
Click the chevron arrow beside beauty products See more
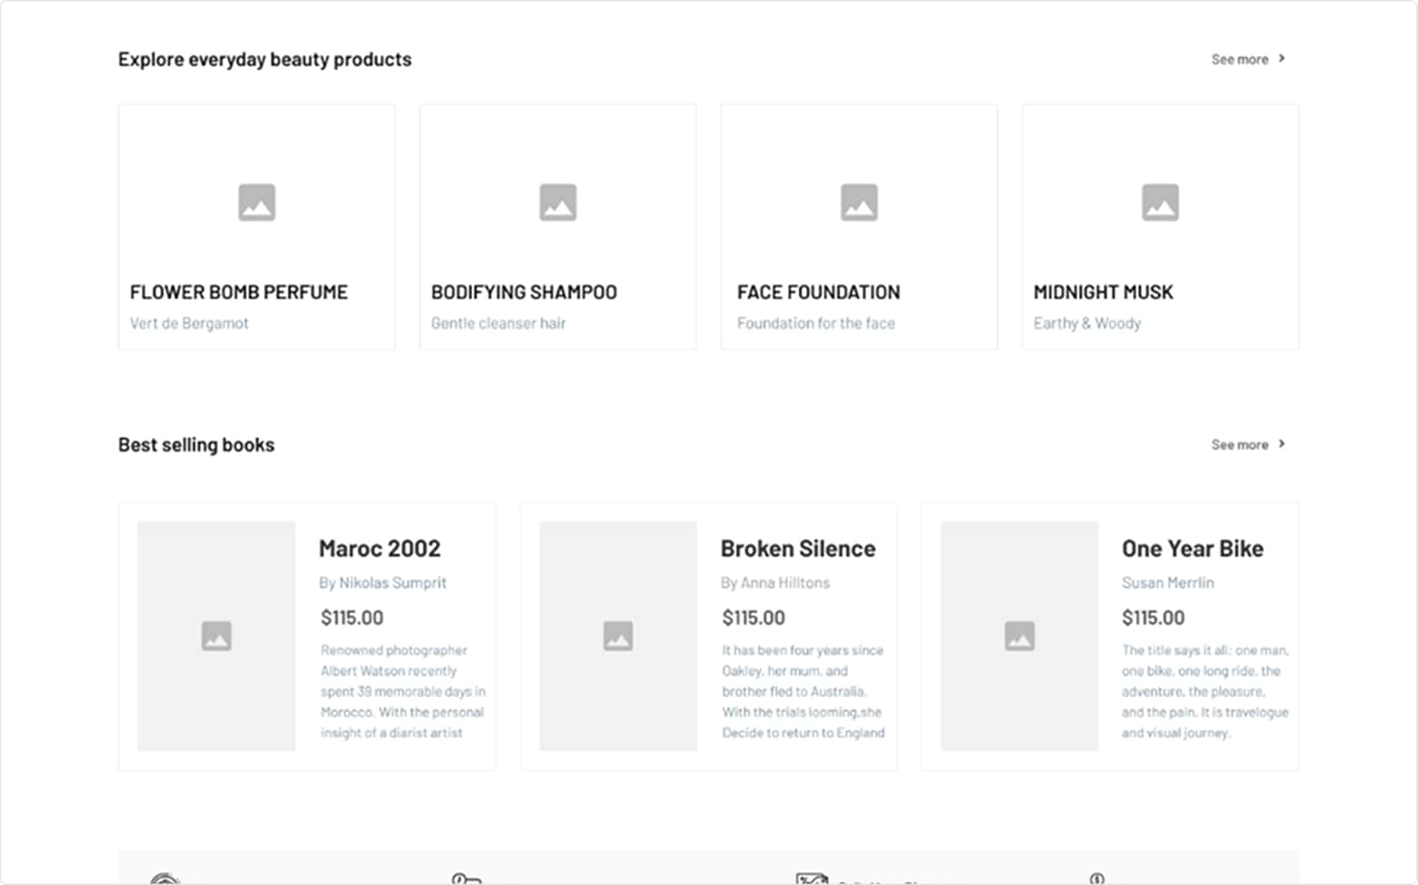click(x=1282, y=58)
